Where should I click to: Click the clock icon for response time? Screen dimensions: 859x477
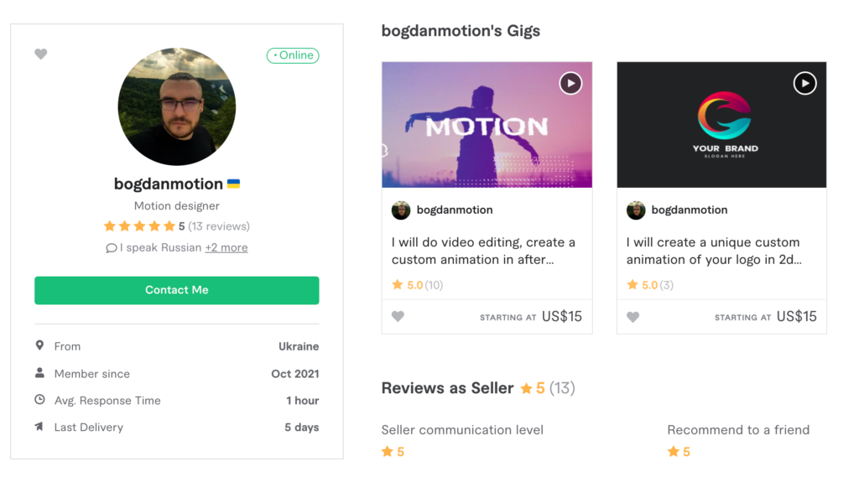coord(39,400)
